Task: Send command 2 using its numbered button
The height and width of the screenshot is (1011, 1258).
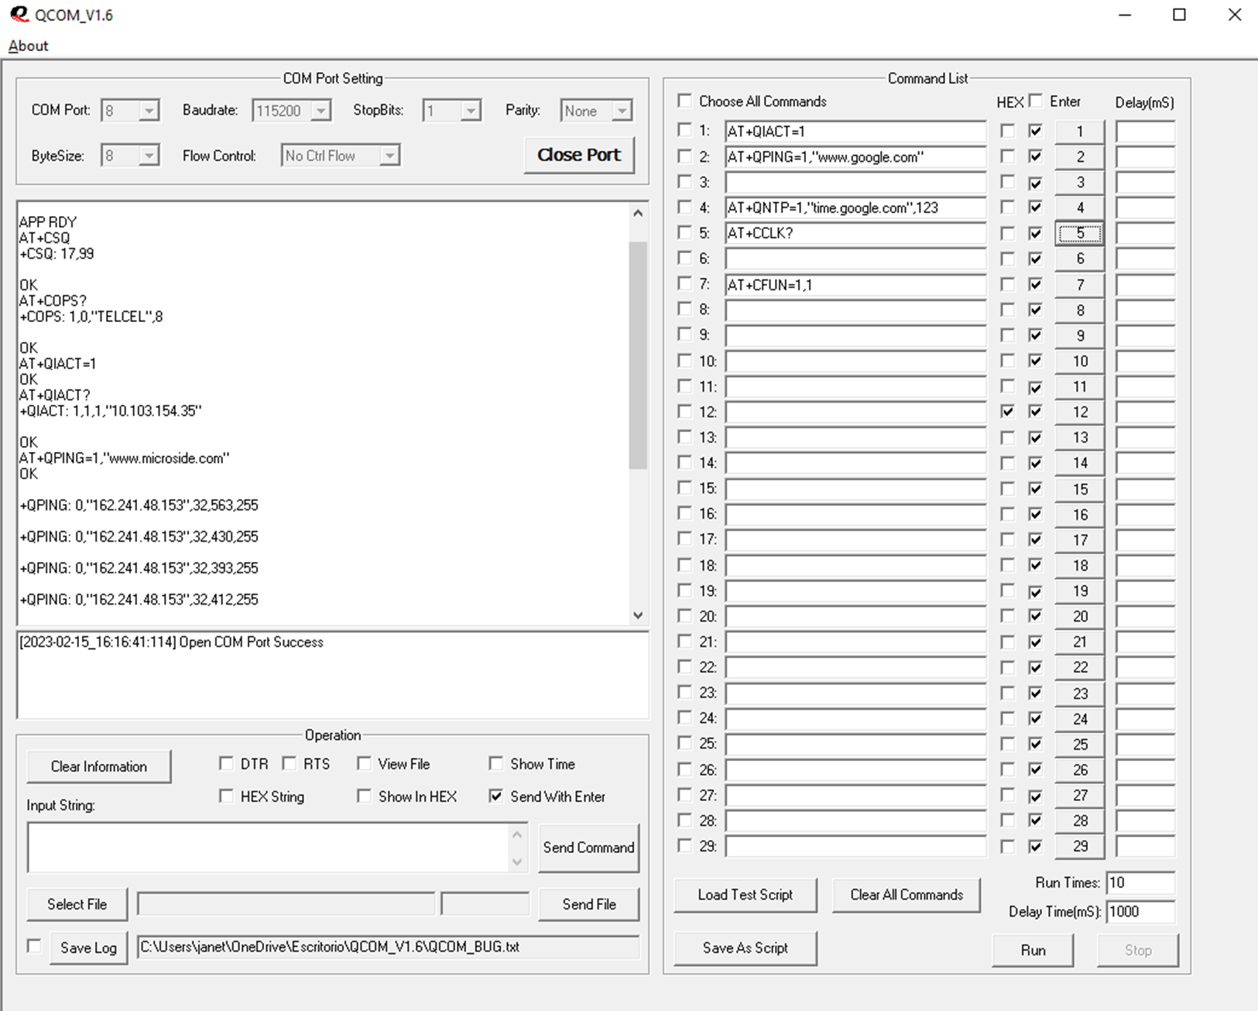Action: tap(1079, 157)
